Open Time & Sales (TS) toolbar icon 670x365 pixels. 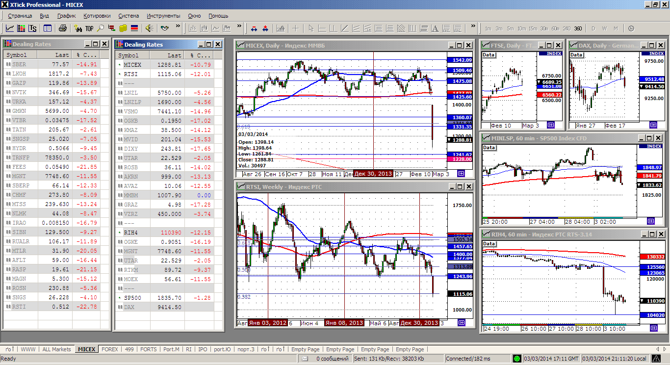(32, 28)
